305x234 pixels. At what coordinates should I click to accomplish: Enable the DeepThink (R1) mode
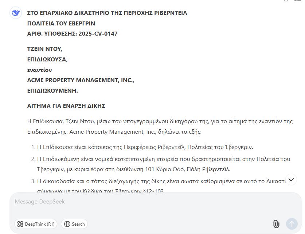pos(36,224)
